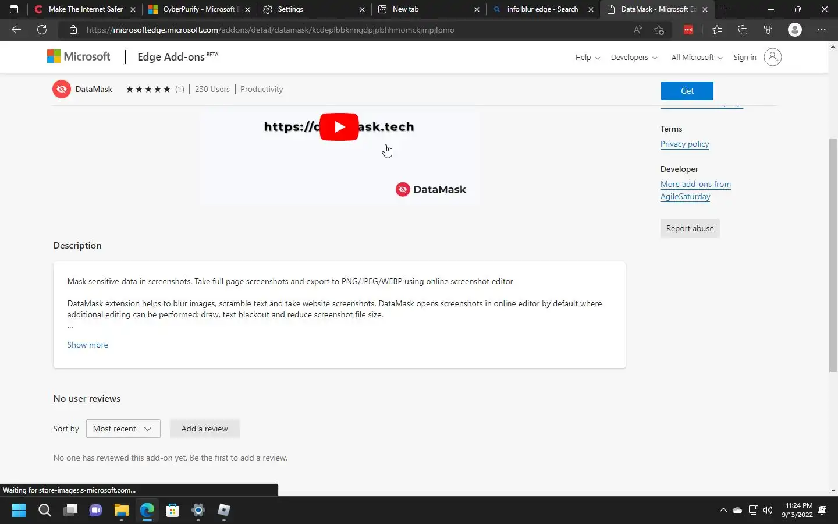838x524 pixels.
Task: Open the Settings and more menu
Action: click(x=822, y=30)
